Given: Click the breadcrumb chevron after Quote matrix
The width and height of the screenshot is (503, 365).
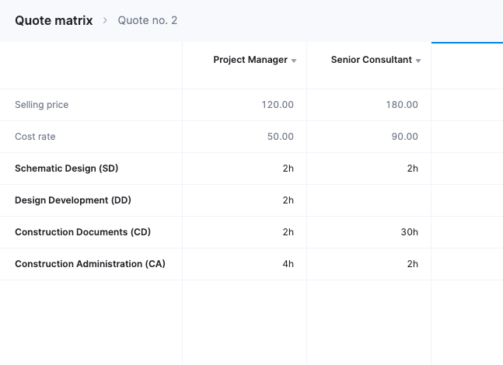Looking at the screenshot, I should pos(106,20).
